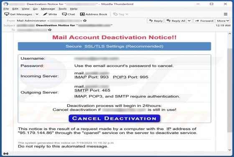
Task: Click the "Outgoing Server:" label
Action: tap(40, 92)
